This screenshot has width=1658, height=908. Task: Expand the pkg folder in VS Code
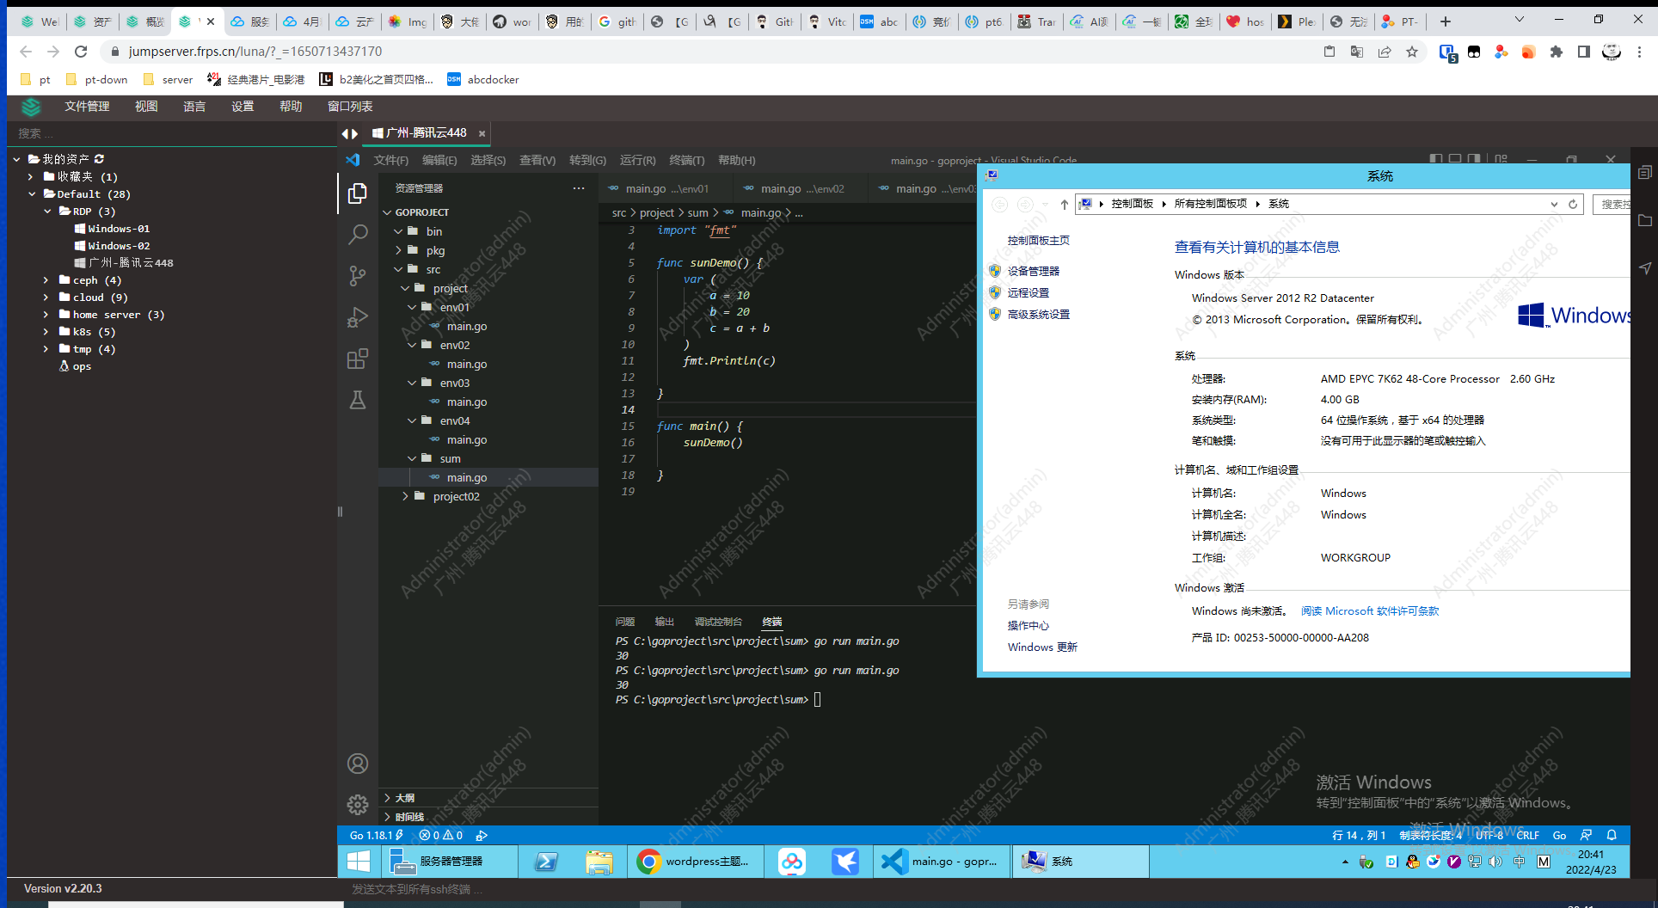398,250
